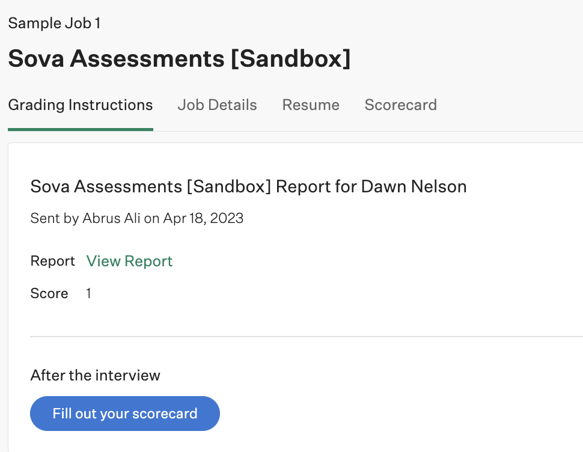583x452 pixels.
Task: Click the Sample Job 1 label
Action: [54, 23]
